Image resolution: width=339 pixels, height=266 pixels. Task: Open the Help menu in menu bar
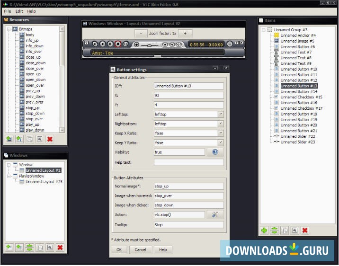31,11
